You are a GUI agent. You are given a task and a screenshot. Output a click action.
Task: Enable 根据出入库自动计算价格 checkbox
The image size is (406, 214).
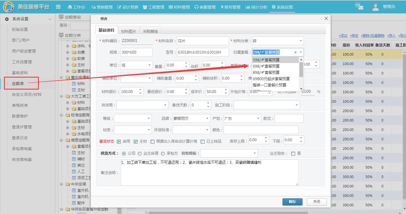152,142
